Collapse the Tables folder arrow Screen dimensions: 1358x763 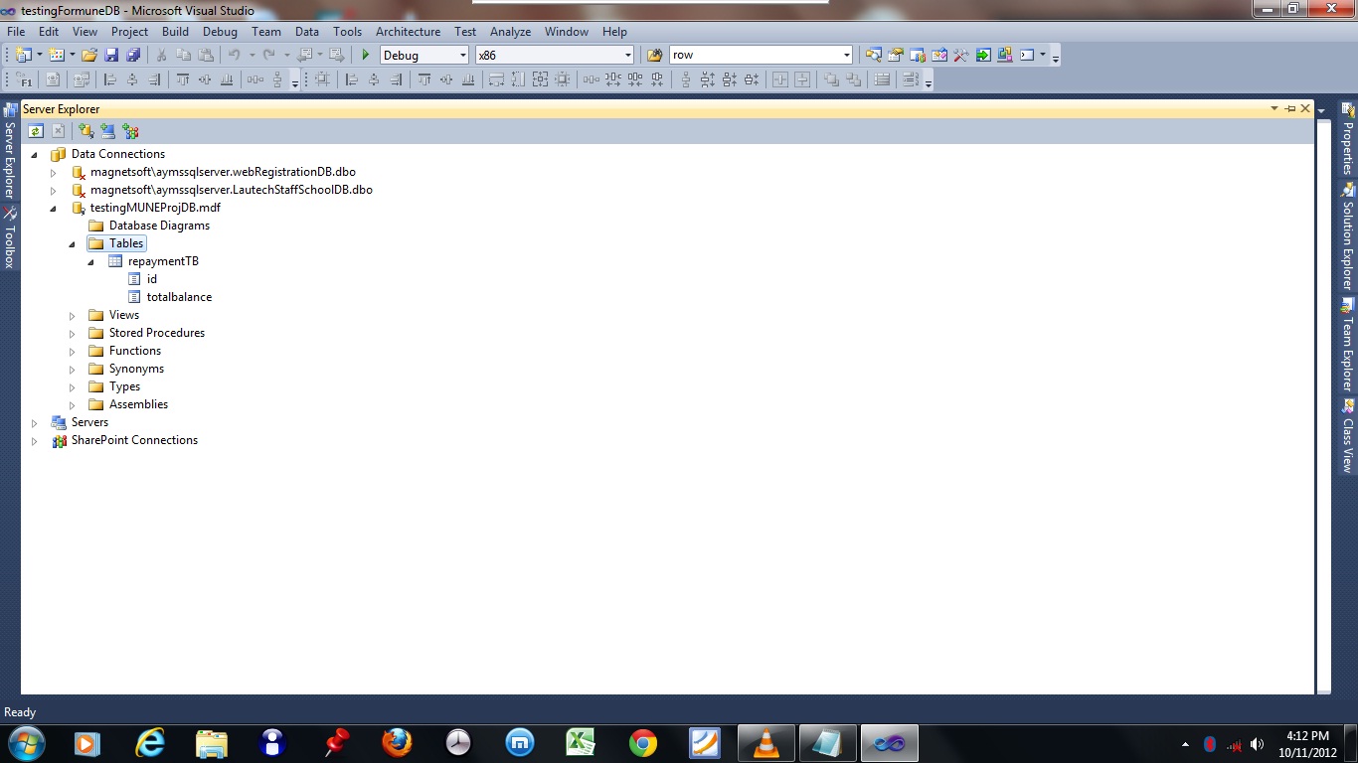pyautogui.click(x=73, y=243)
